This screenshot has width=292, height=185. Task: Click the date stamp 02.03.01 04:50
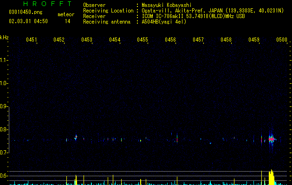pos(28,21)
